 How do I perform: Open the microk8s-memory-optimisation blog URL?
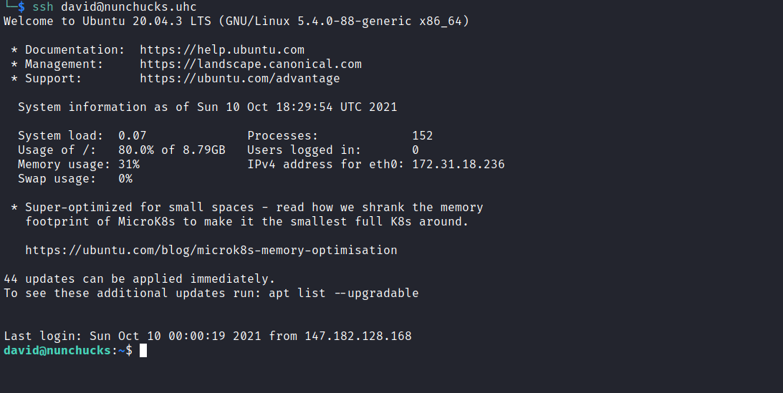pyautogui.click(x=211, y=251)
